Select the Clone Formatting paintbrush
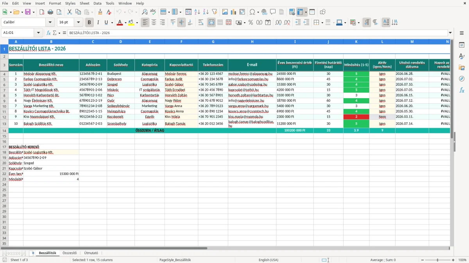469x263 pixels. [100, 12]
